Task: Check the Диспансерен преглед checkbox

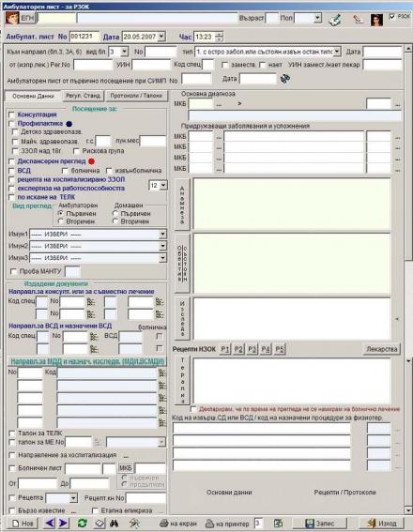Action: (x=11, y=161)
